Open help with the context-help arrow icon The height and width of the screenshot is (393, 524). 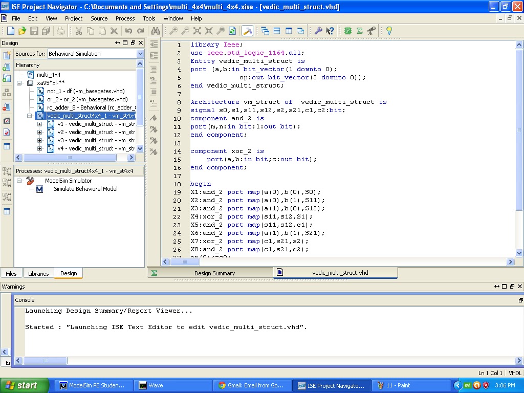click(329, 31)
